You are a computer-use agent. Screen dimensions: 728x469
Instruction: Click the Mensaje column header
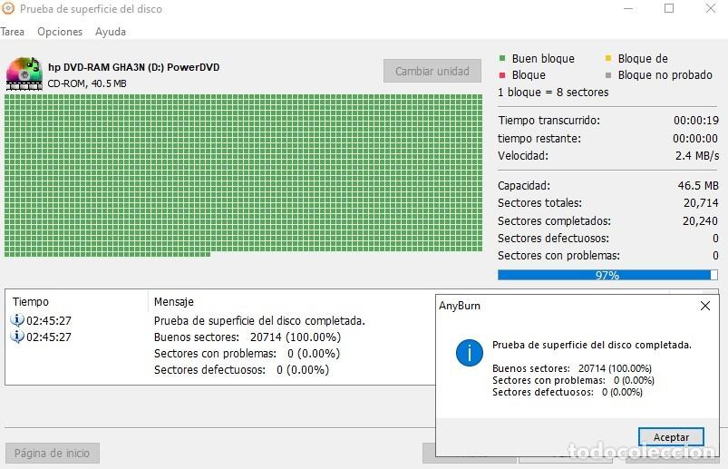[x=174, y=302]
